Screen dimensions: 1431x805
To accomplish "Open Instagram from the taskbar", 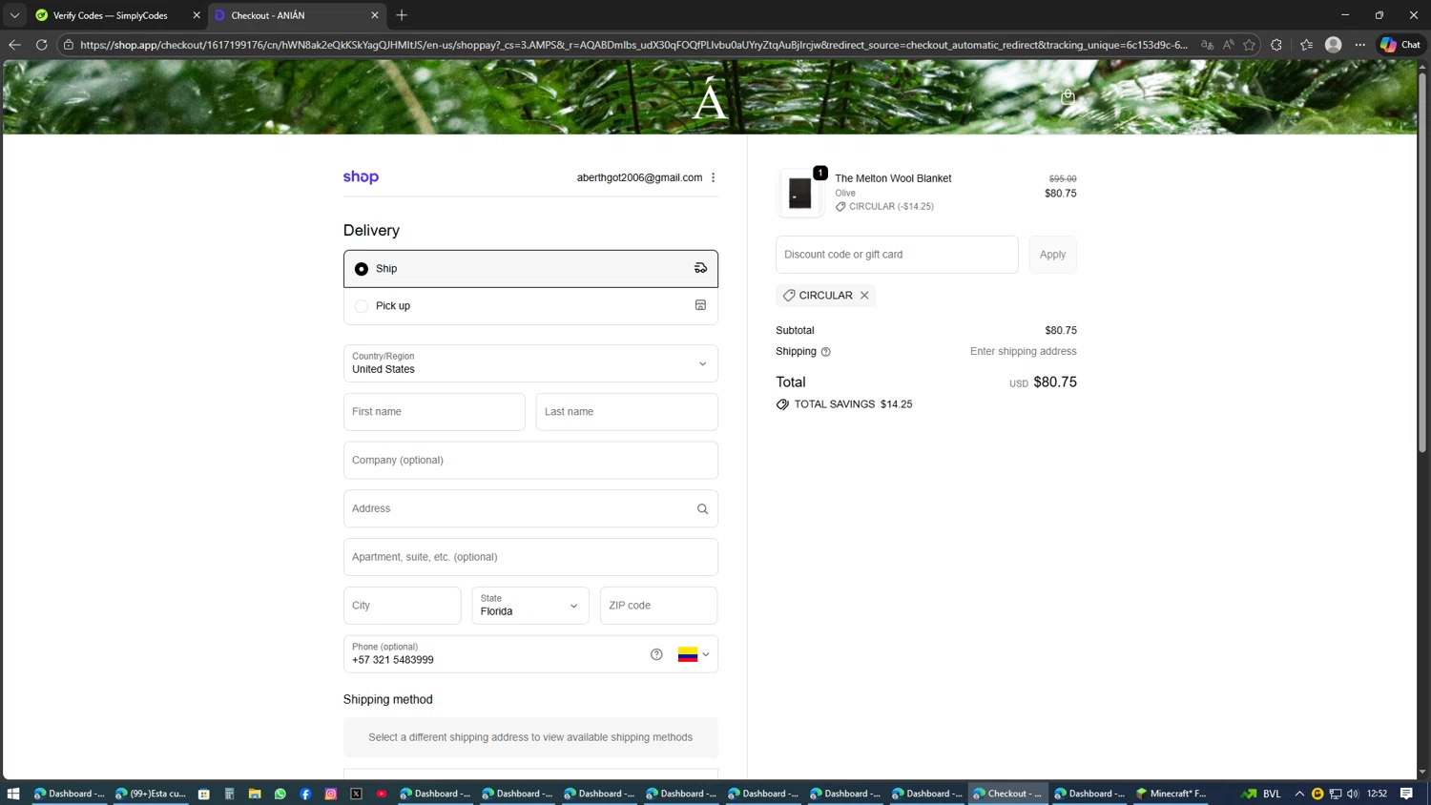I will [331, 794].
